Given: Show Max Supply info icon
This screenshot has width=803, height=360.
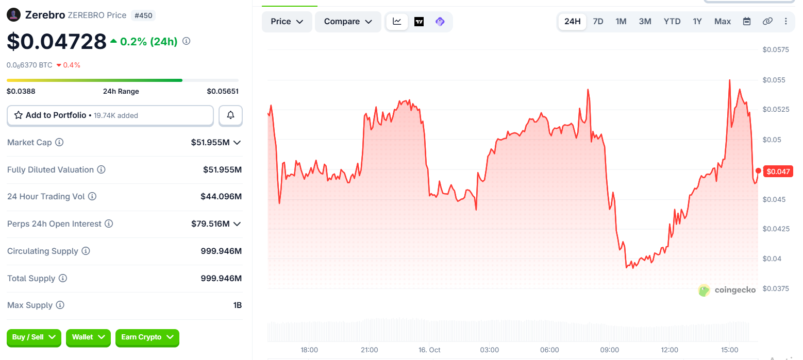Looking at the screenshot, I should point(60,305).
